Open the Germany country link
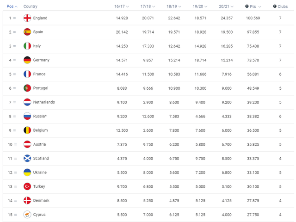The image size is (296, 222). click(x=41, y=60)
